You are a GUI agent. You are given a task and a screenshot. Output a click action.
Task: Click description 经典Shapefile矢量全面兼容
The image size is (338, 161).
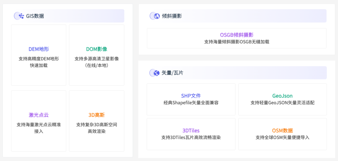(191, 103)
